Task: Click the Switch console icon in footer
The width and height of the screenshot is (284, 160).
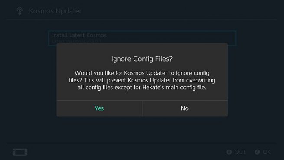Action: 20,152
